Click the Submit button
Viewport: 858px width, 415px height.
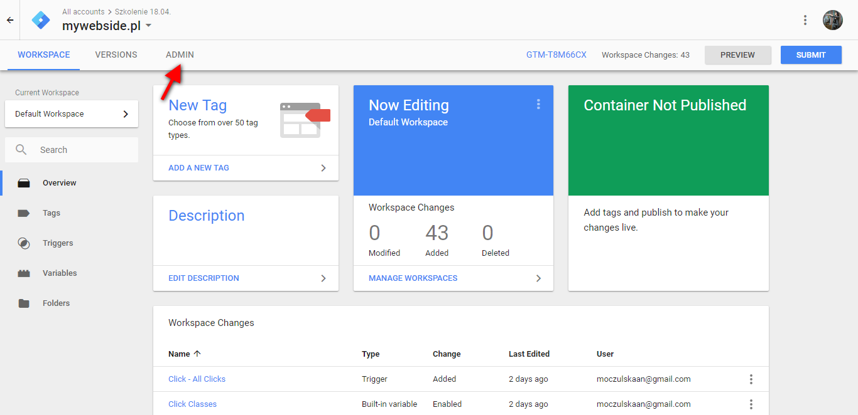click(811, 55)
